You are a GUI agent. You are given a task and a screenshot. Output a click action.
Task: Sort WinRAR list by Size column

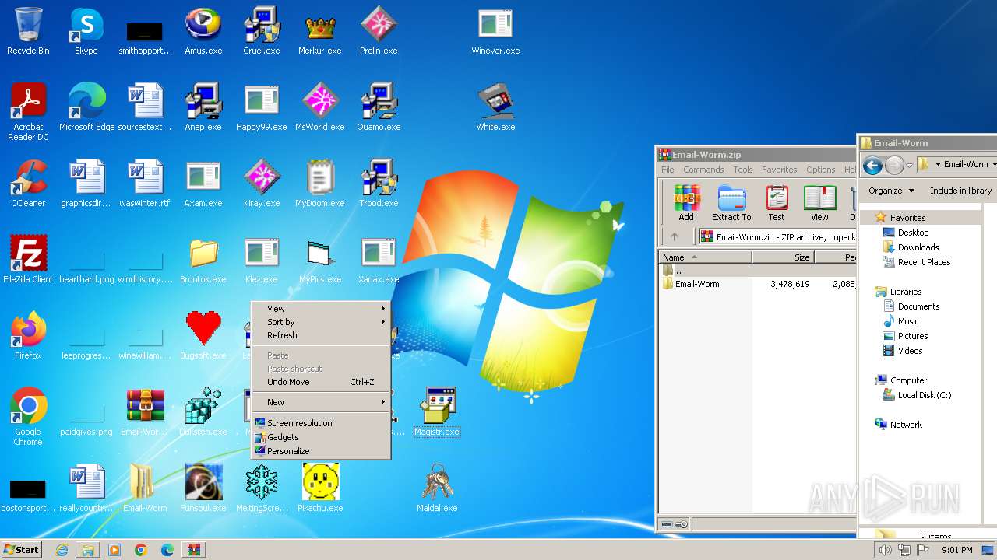[x=784, y=257]
